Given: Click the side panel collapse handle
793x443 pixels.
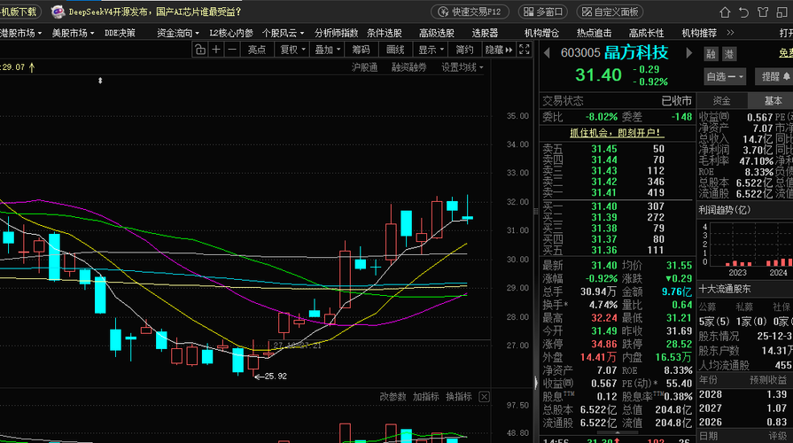Looking at the screenshot, I should (536, 383).
